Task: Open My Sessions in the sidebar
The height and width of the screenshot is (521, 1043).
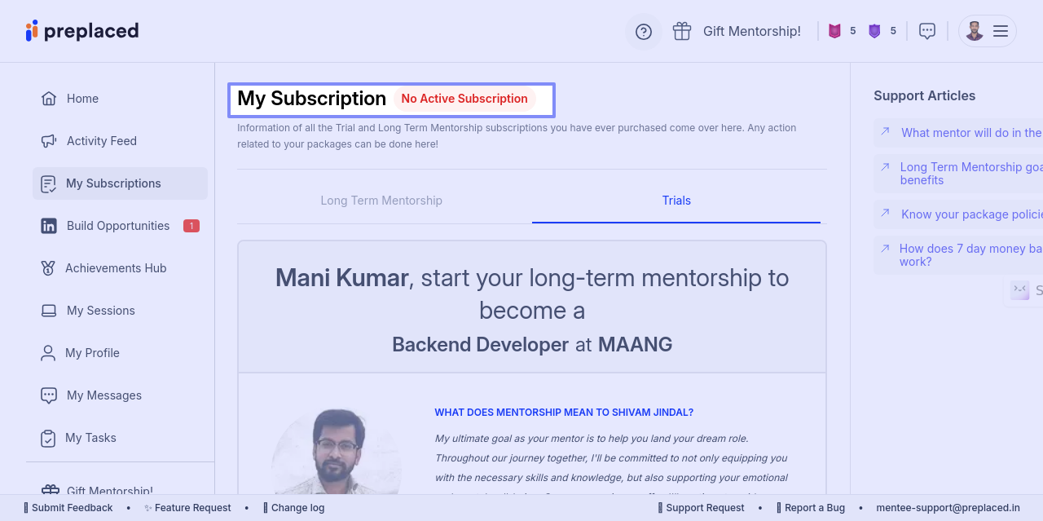Action: click(100, 311)
